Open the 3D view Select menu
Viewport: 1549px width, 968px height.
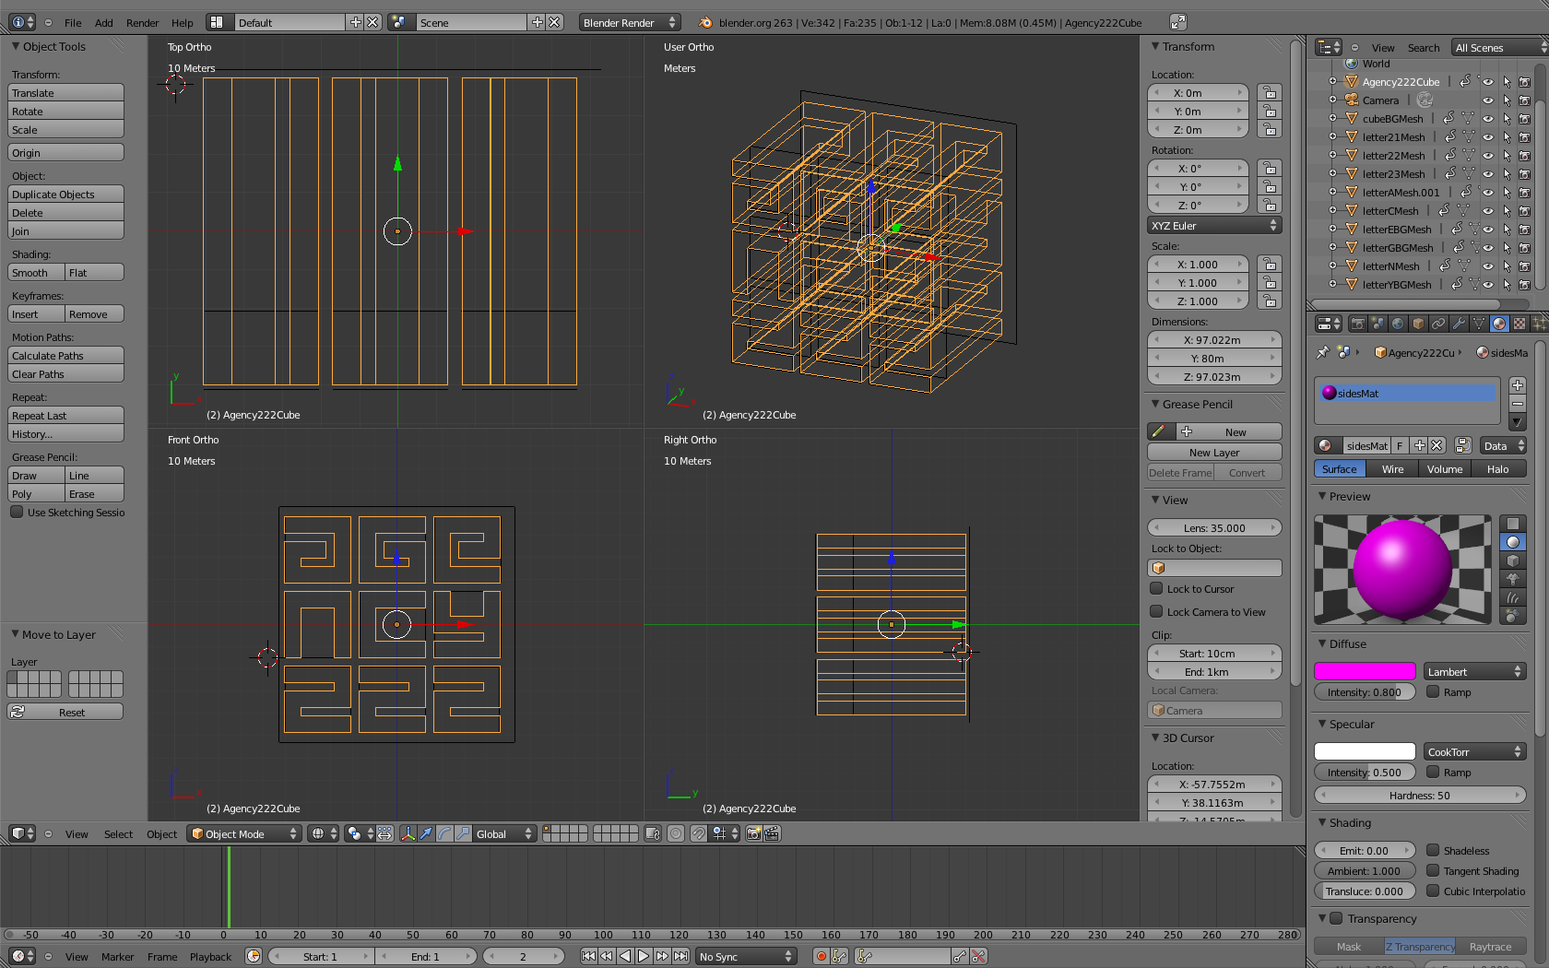[x=118, y=834]
